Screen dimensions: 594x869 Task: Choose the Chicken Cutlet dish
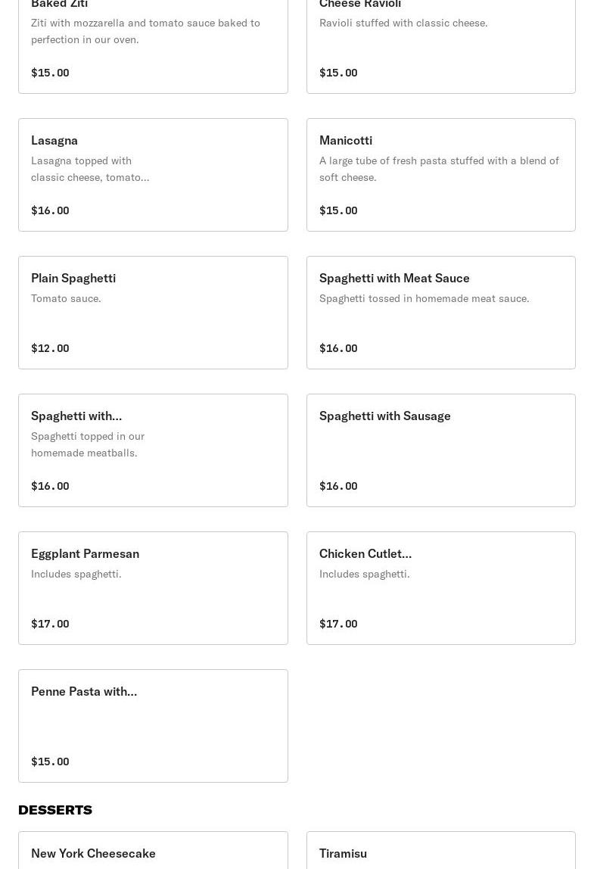(x=441, y=588)
